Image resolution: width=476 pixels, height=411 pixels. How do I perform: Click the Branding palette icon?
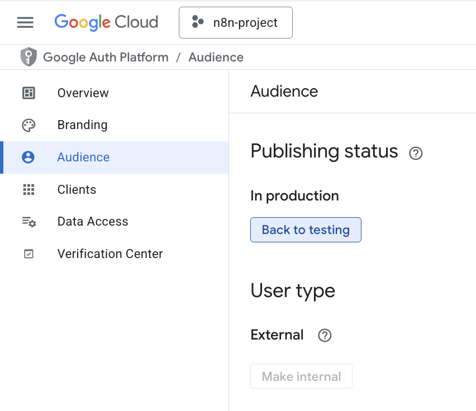pyautogui.click(x=28, y=125)
